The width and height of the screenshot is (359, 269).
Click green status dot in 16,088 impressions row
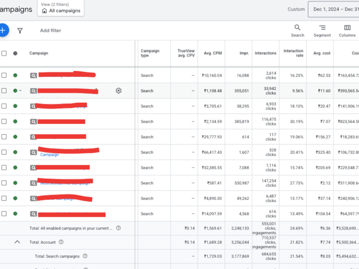pos(15,75)
